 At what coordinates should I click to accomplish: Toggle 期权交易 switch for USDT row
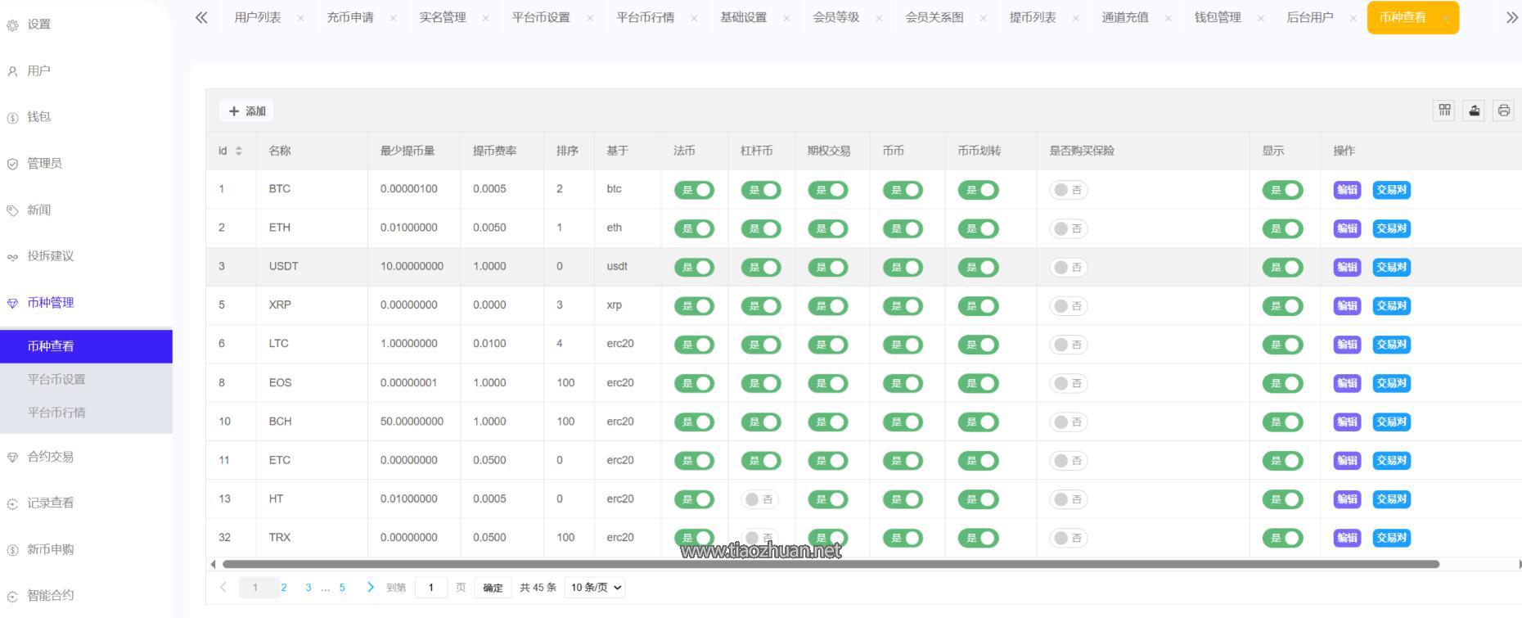(x=828, y=267)
